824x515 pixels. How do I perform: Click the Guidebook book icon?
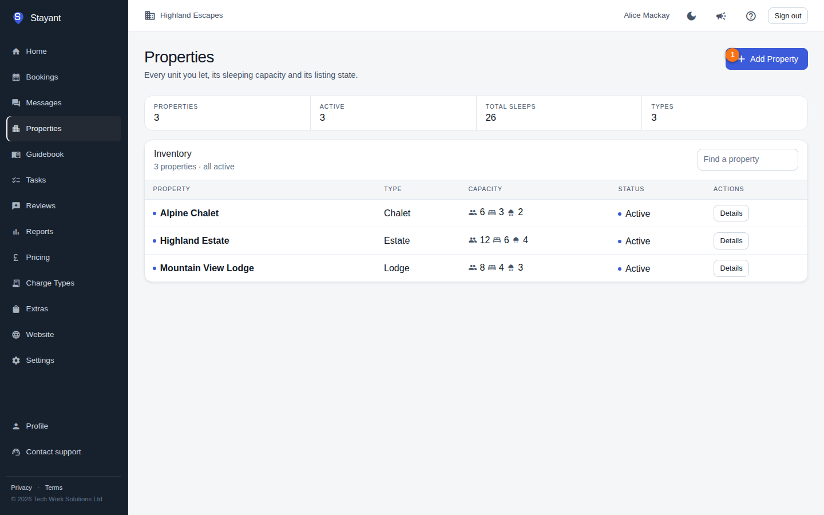16,154
